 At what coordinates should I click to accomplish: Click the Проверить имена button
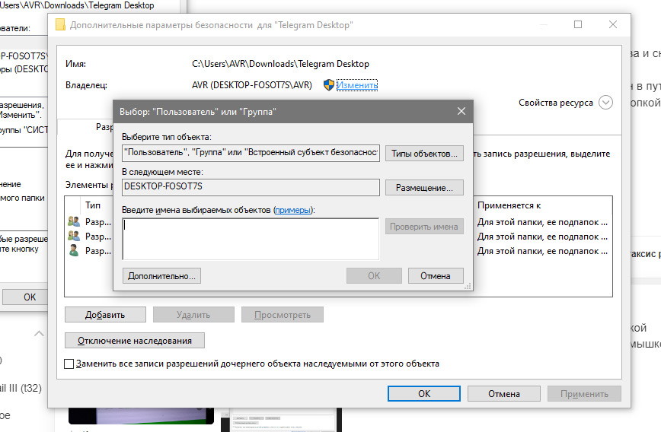pyautogui.click(x=424, y=227)
